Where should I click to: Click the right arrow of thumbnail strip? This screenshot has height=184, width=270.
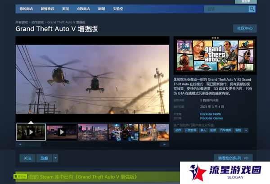click(x=164, y=145)
